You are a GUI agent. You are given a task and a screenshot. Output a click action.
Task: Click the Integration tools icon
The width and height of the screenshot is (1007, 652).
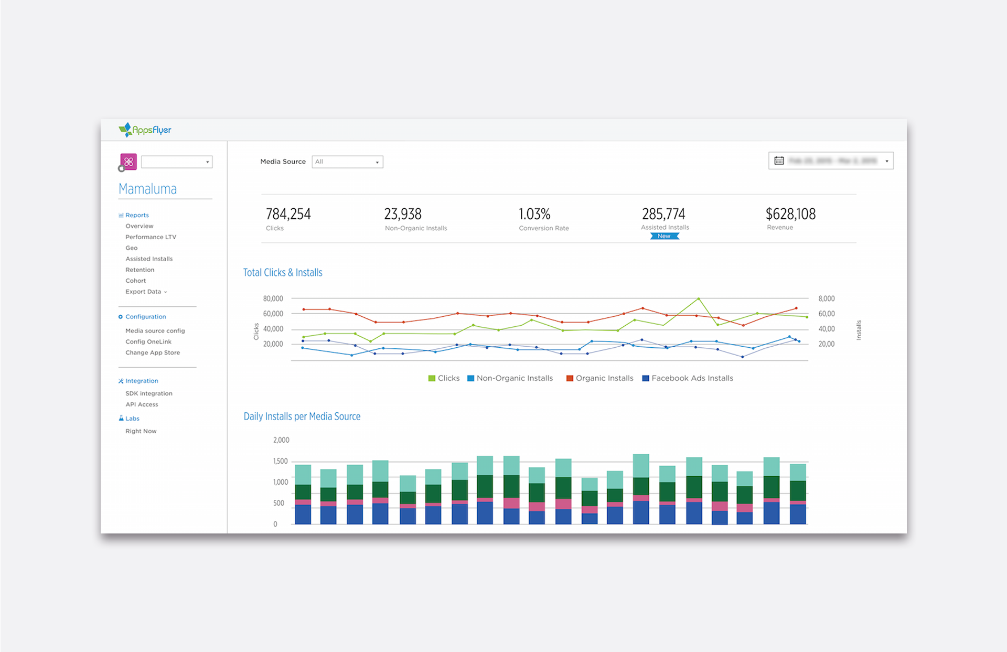121,381
